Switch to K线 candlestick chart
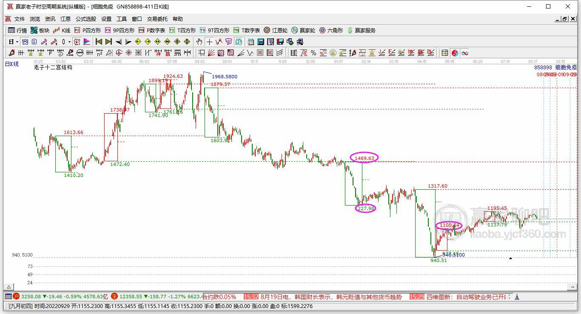Screen dimensions: 581x314 62,30
